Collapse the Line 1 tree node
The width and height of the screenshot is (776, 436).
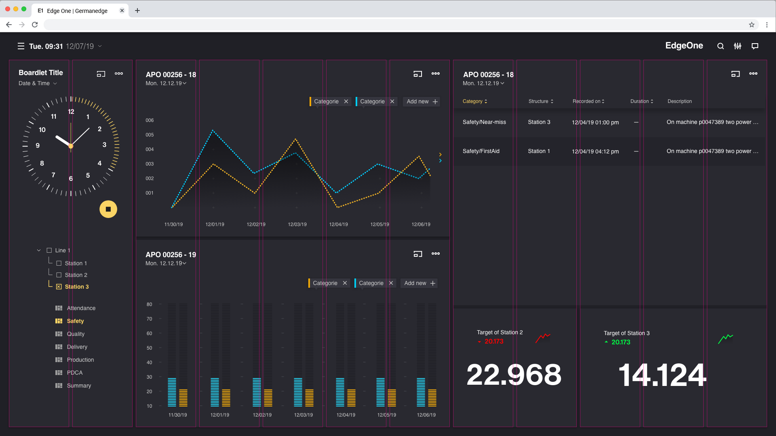39,250
